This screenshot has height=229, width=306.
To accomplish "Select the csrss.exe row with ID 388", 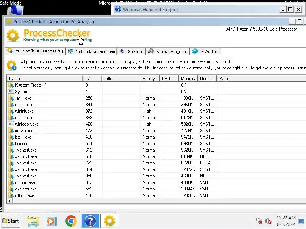I will pos(156,118).
